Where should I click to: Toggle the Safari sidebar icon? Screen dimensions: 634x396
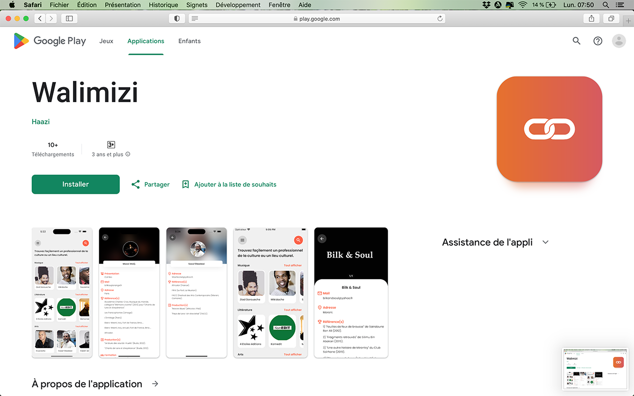(69, 19)
